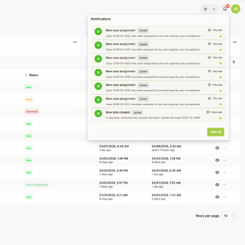245x245 pixels.
Task: Open notification for Case 2026-04-0021
Action: pos(158,47)
